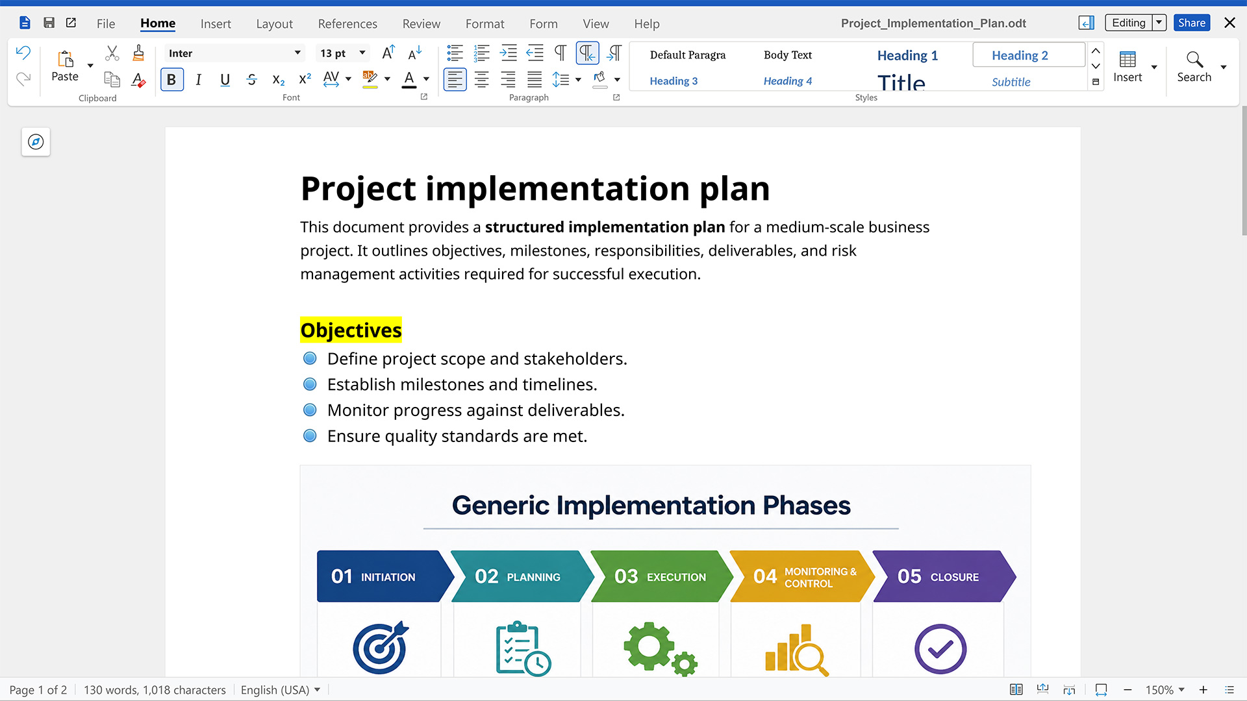This screenshot has height=701, width=1247.
Task: Toggle formatting marks paragraph button
Action: click(x=560, y=53)
